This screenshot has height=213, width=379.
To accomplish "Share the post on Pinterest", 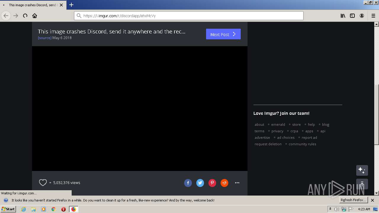I will 212,183.
